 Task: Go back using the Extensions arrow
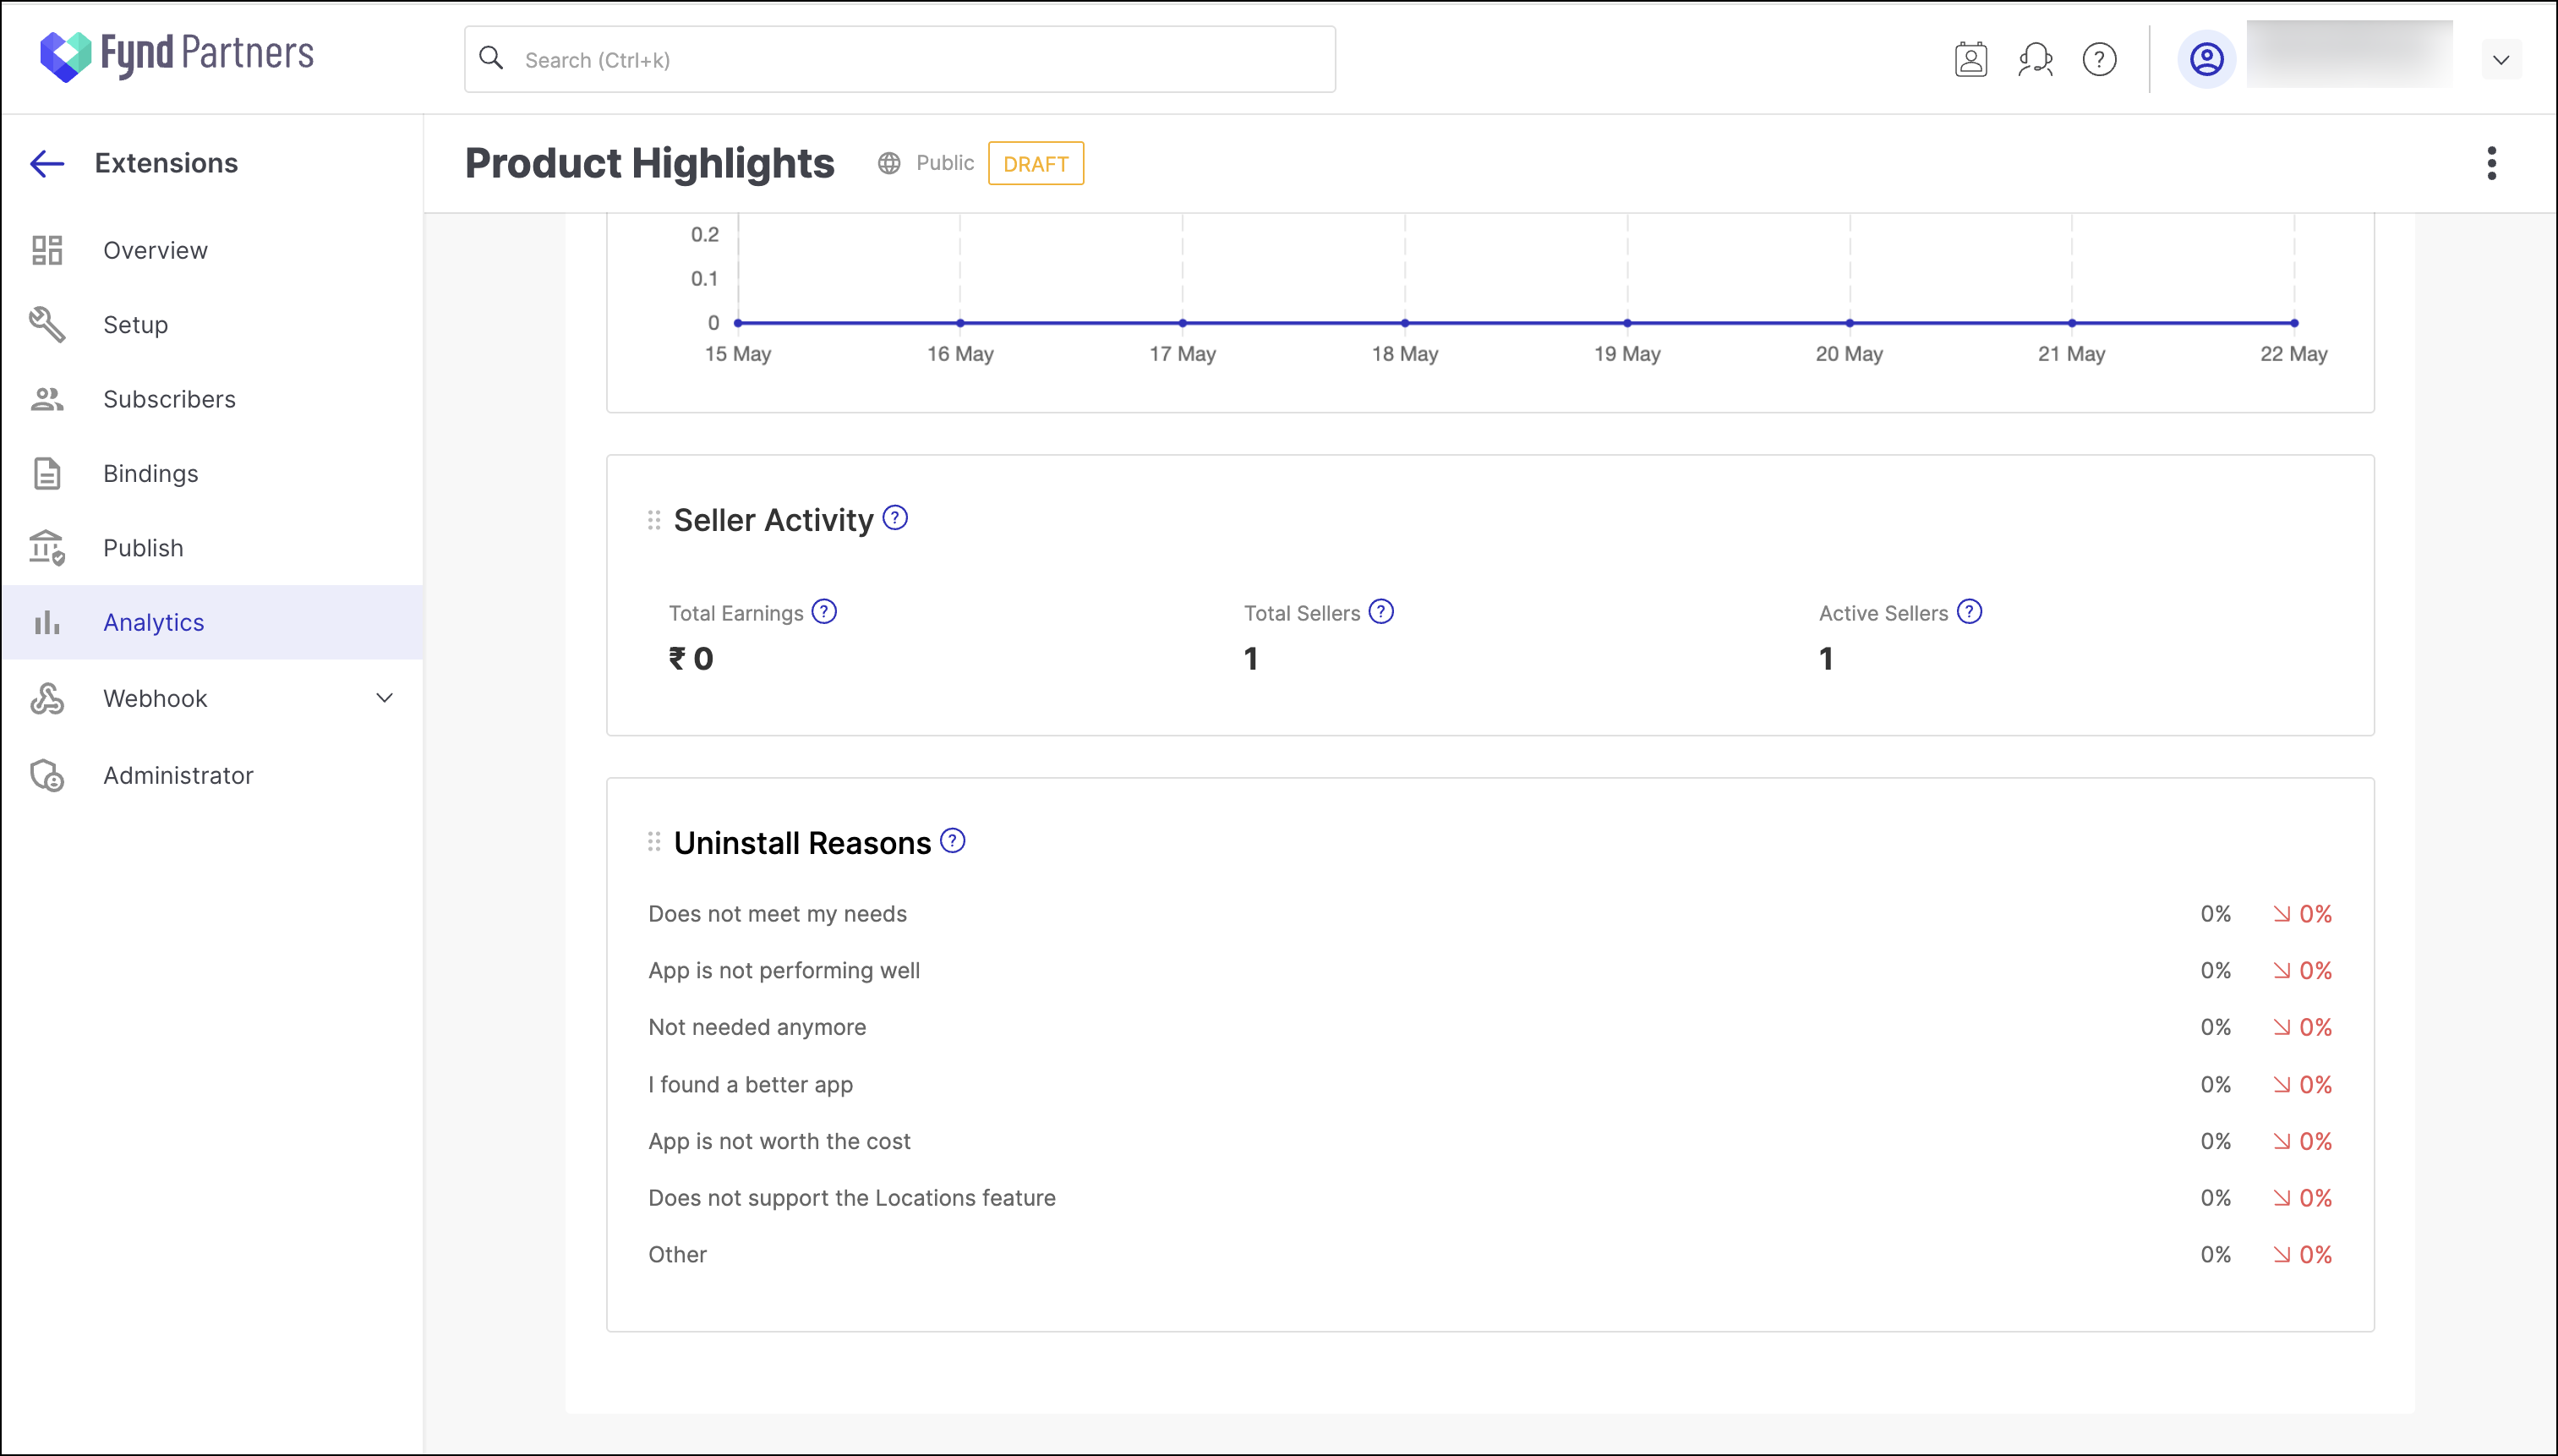point(47,163)
